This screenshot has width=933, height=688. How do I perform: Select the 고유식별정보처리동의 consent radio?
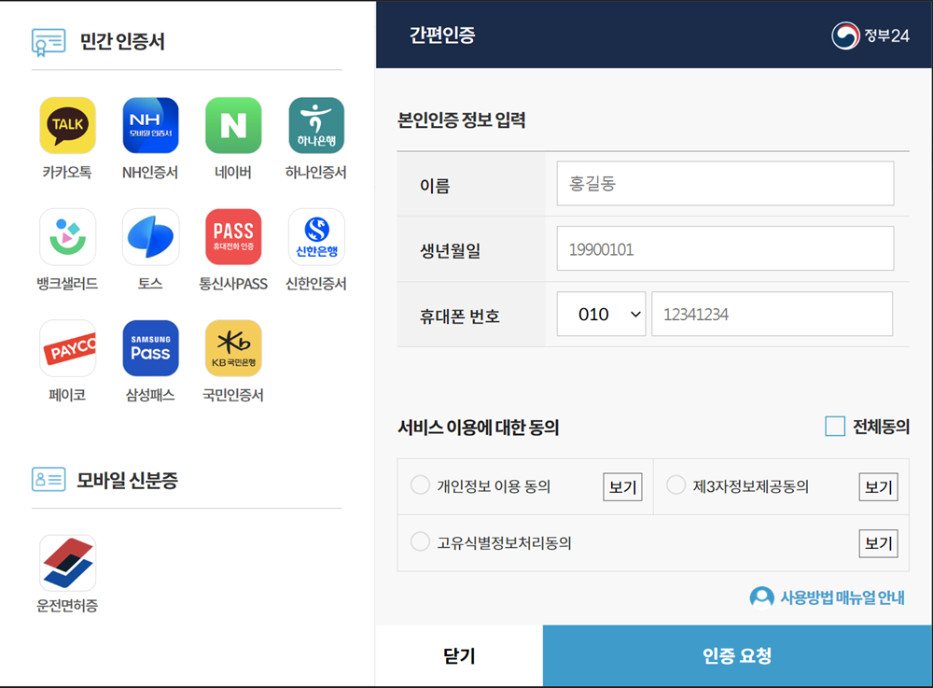click(x=420, y=543)
